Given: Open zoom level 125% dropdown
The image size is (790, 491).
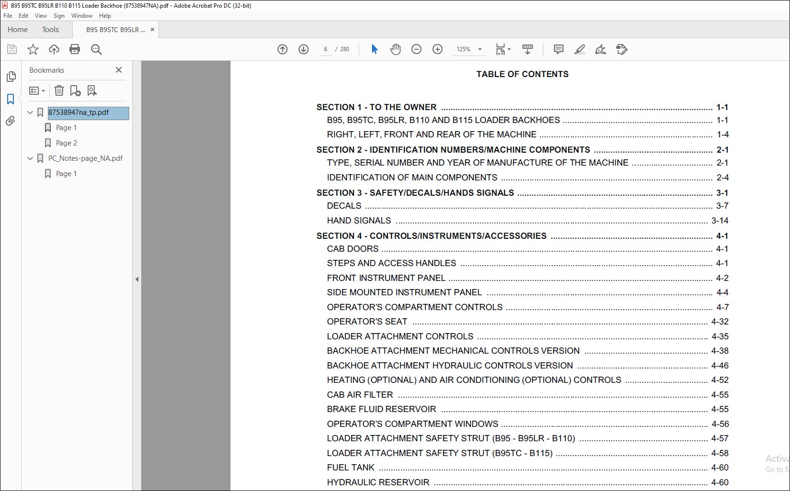Looking at the screenshot, I should [x=469, y=49].
